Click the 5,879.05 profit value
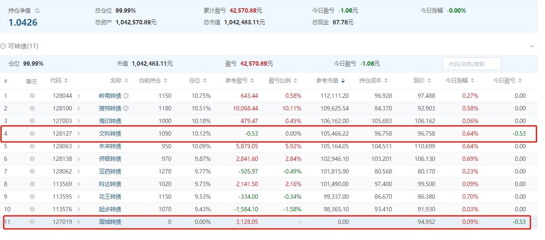Viewport: 545px width, 240px height. point(247,146)
